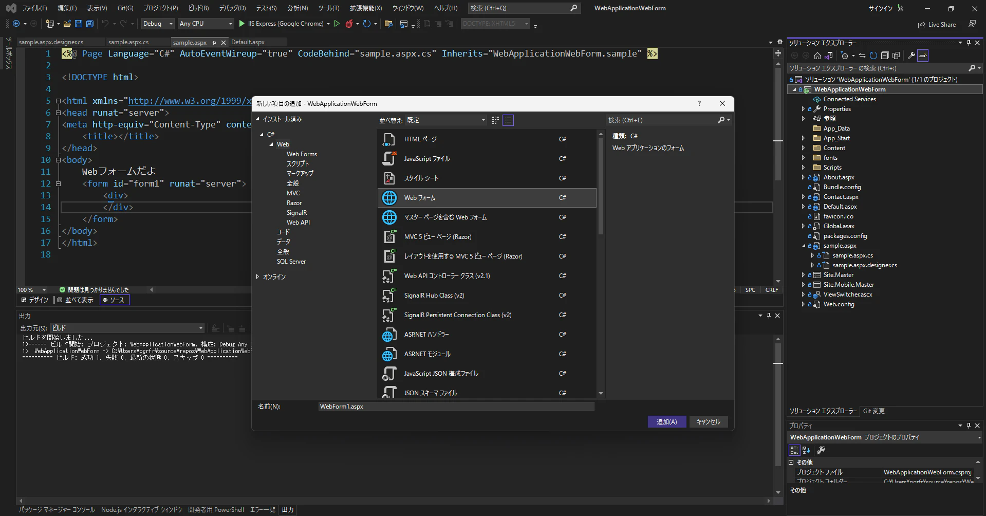The image size is (986, 516).
Task: Open the Any CPU platform dropdown
Action: [x=206, y=24]
